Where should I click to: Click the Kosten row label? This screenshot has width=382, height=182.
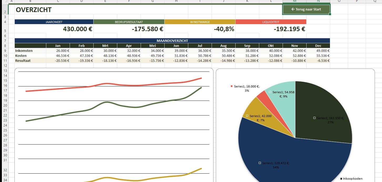(21, 56)
